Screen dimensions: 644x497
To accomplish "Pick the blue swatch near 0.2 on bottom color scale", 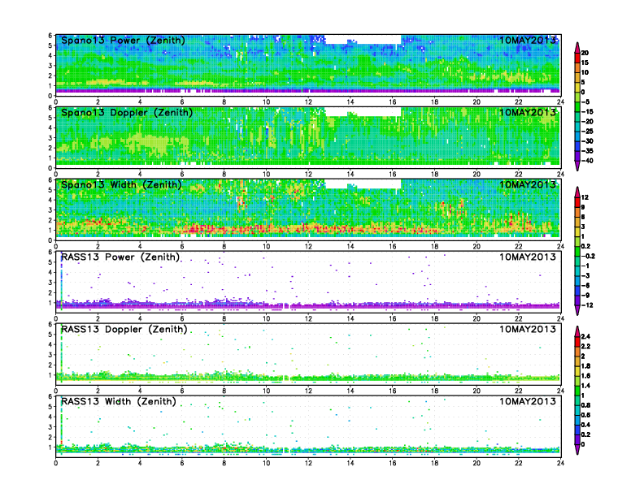I will [577, 430].
